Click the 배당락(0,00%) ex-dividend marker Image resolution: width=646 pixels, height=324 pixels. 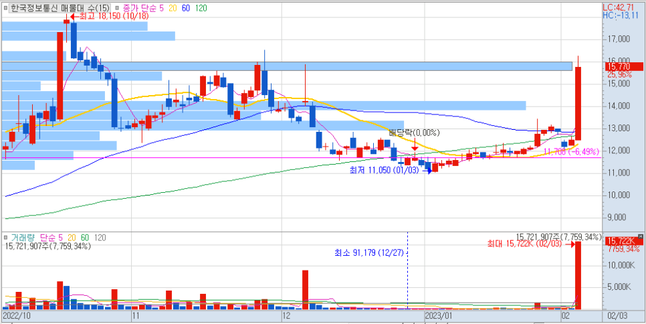point(415,133)
